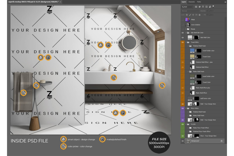Image resolution: width=234 pixels, height=156 pixels.
Task: Filter layers by type (T) icon
Action: (x=203, y=6)
